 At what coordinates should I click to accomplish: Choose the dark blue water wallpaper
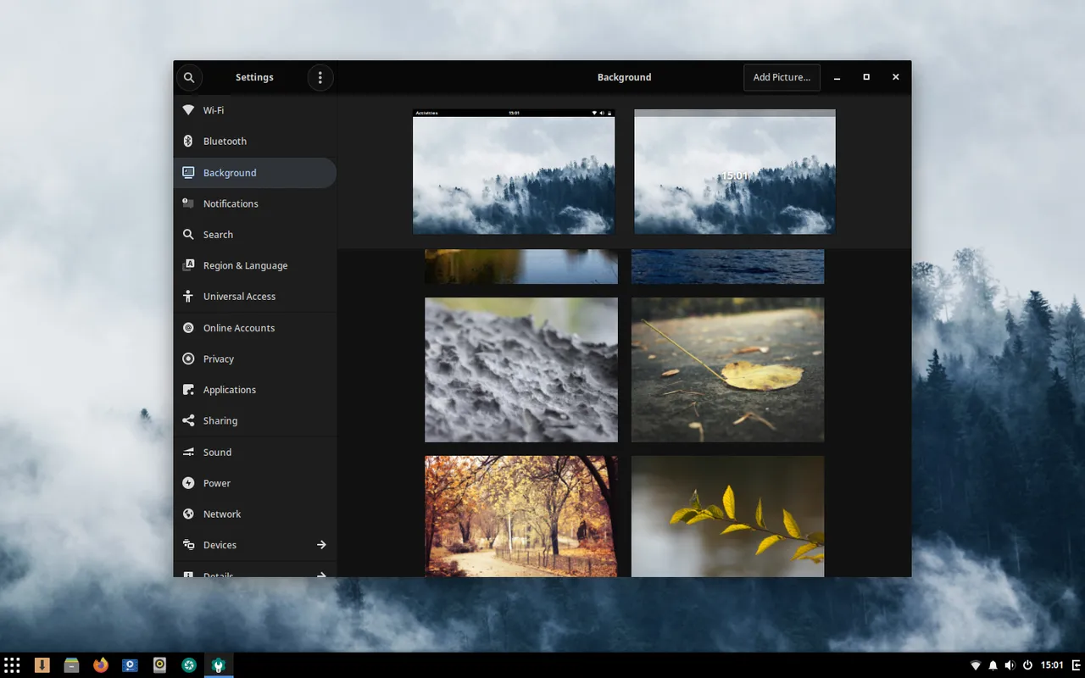[x=727, y=266]
